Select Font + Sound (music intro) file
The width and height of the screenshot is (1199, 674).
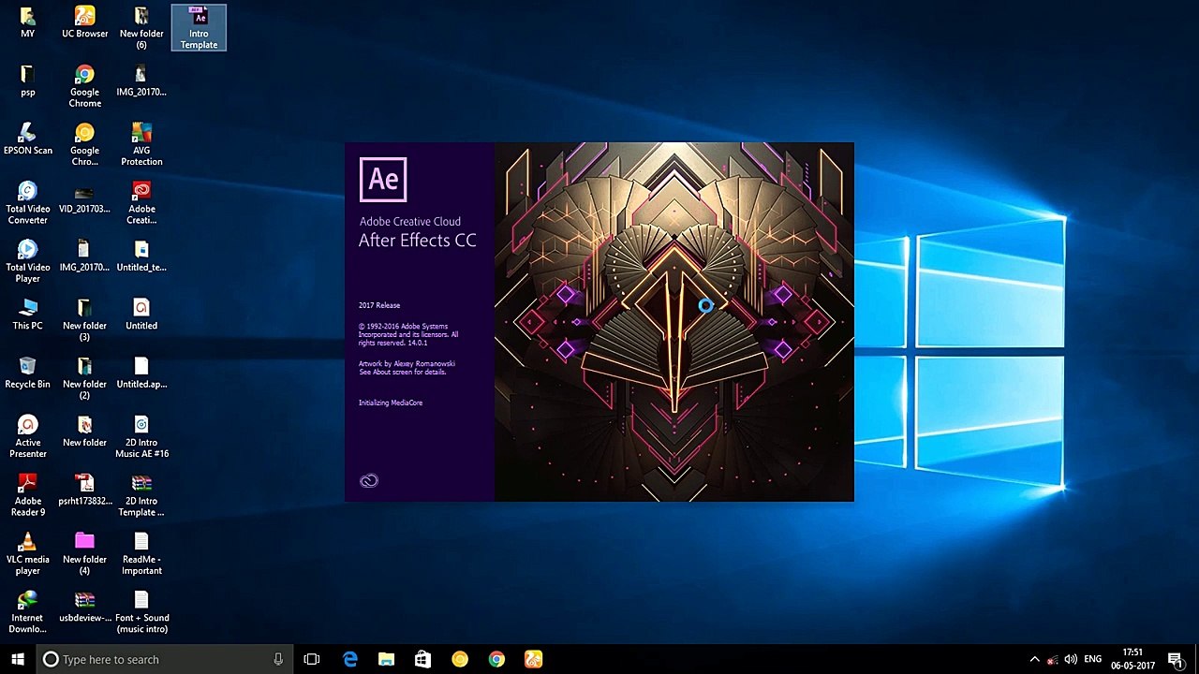pos(141,611)
